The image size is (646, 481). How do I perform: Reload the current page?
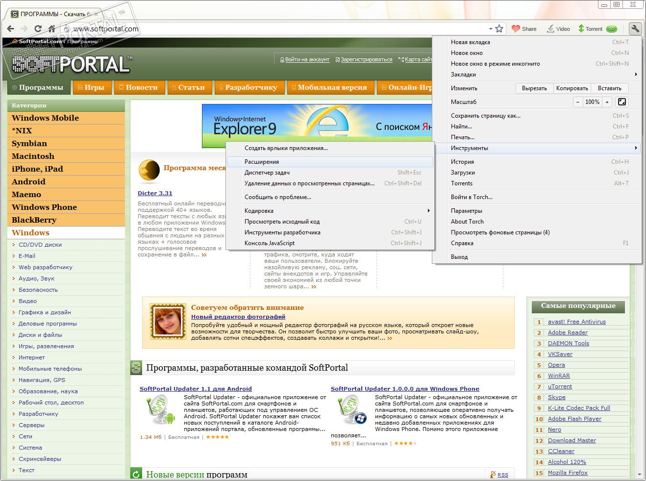(38, 29)
